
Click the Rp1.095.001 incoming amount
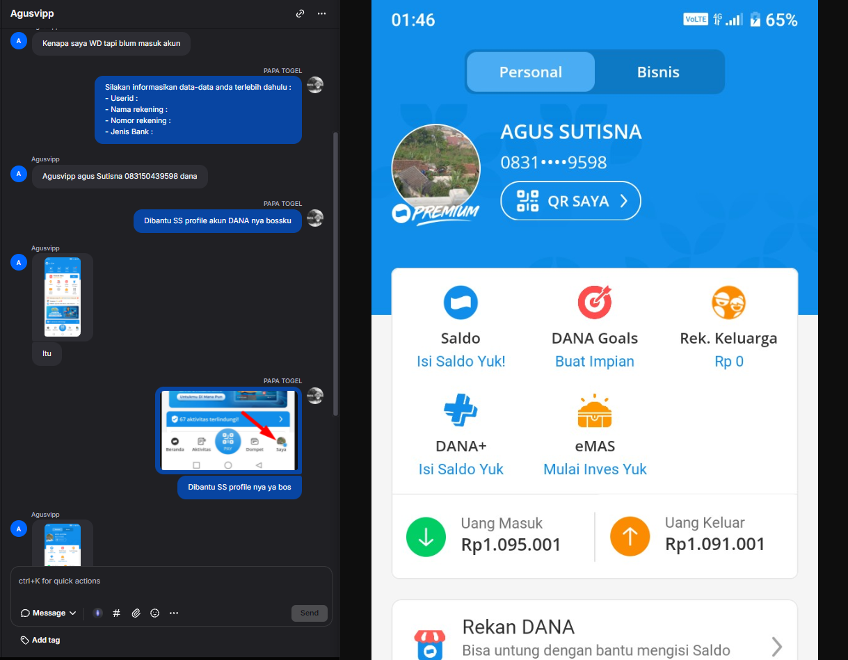coord(511,545)
